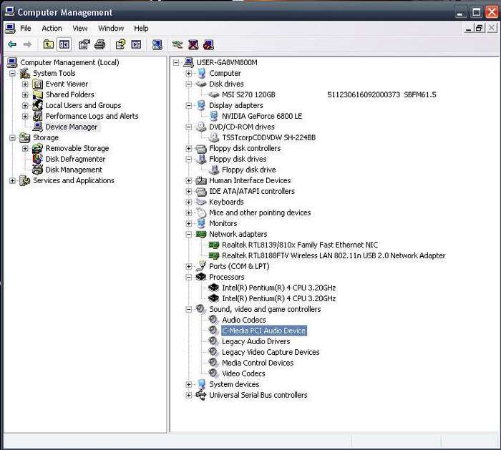
Task: Click the first Pentium 4 processor icon
Action: [x=213, y=288]
